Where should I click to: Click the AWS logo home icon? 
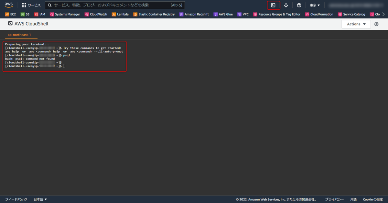(x=8, y=5)
